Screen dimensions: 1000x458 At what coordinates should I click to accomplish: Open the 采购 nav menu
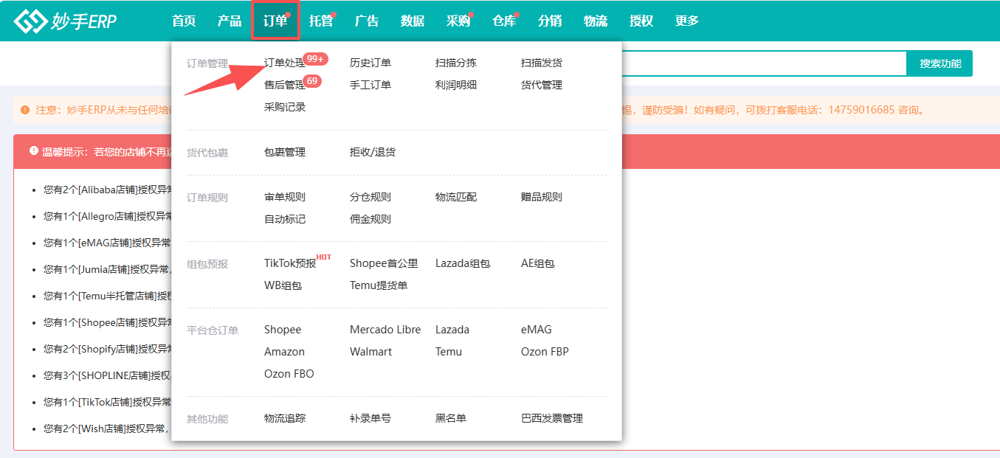458,21
